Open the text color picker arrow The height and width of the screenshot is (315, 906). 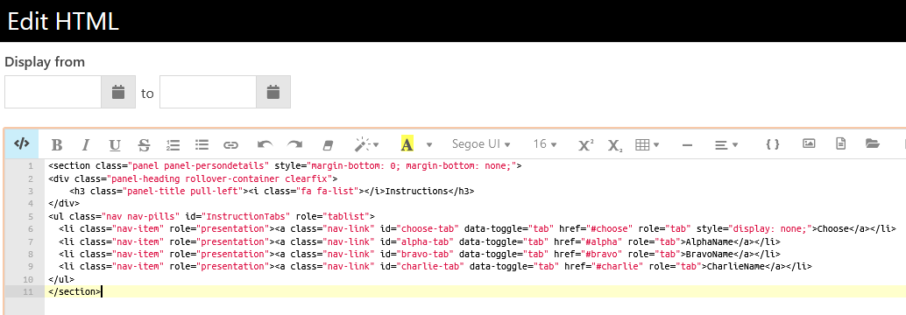[429, 144]
